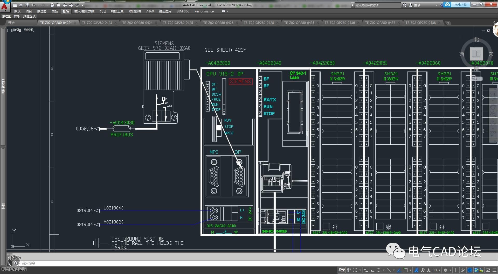Add a new drawing tab with plus
Screen dimensions: 498x274
coord(448,23)
